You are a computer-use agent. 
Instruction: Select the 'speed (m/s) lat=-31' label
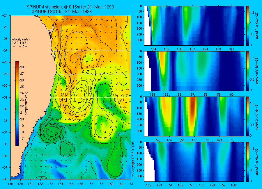(x=257, y=117)
